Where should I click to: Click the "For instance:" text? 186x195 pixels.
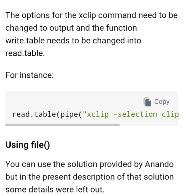30,75
